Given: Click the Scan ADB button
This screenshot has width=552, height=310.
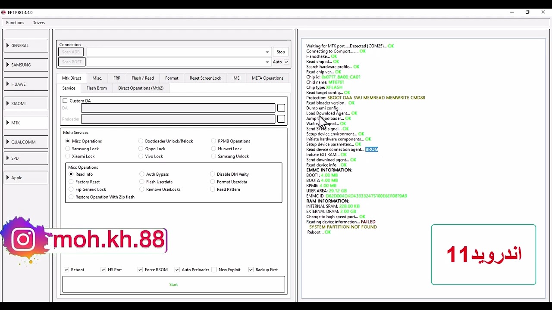Looking at the screenshot, I should (x=71, y=52).
